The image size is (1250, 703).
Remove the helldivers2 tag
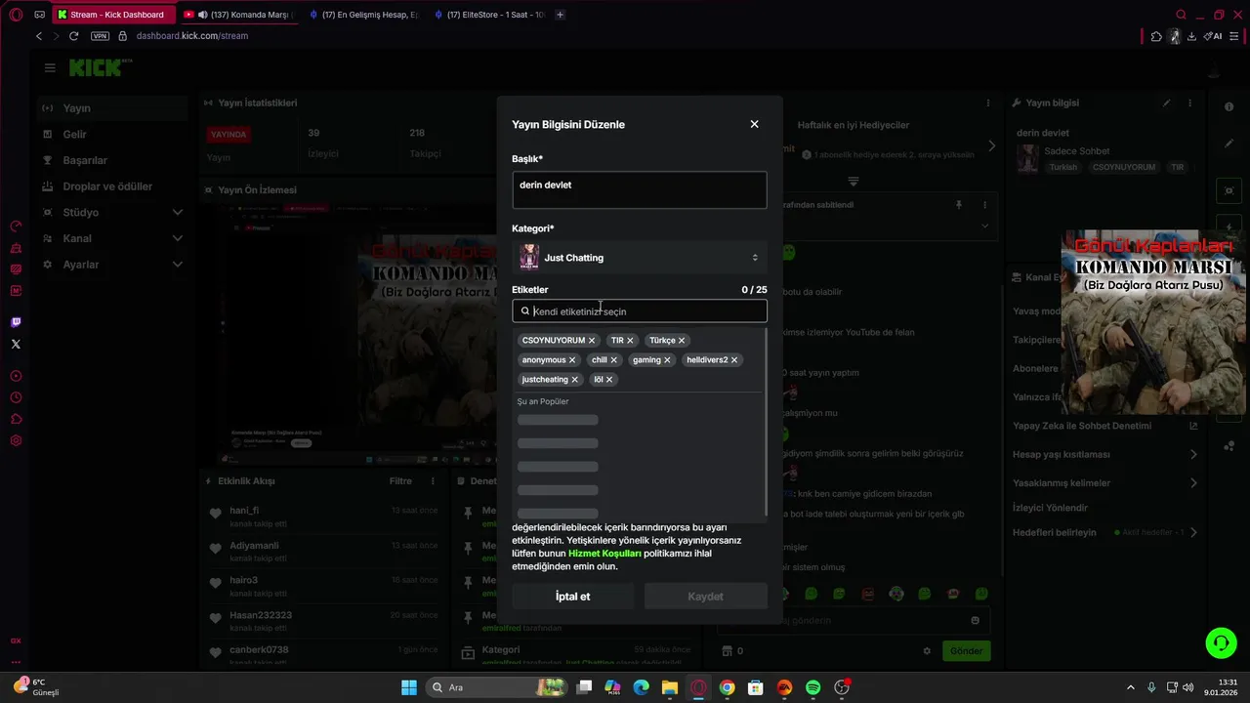pyautogui.click(x=734, y=360)
